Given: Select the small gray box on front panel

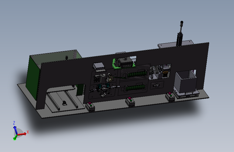Looking at the screenshot, I should (x=99, y=66).
